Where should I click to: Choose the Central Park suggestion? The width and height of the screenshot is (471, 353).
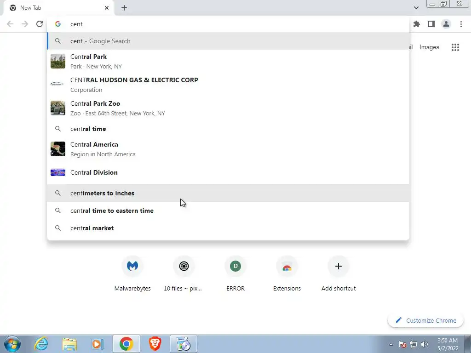(228, 61)
